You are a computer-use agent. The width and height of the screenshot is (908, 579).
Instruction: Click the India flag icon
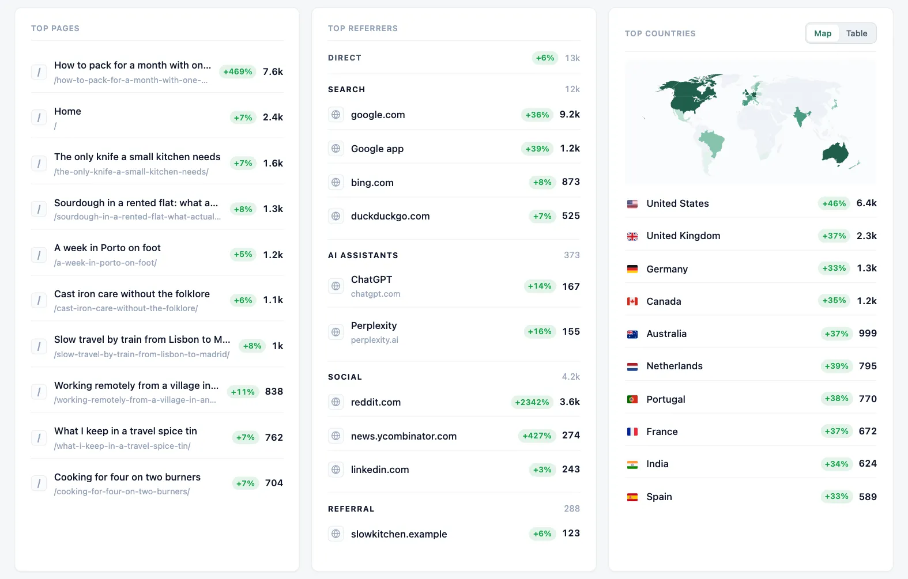(x=632, y=464)
